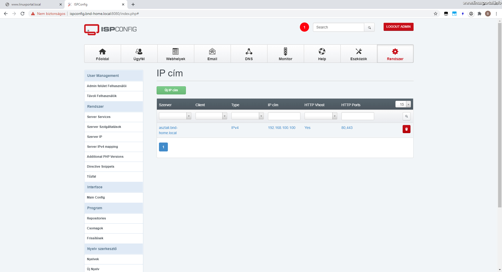Open the Webhelyek sites module

point(176,54)
